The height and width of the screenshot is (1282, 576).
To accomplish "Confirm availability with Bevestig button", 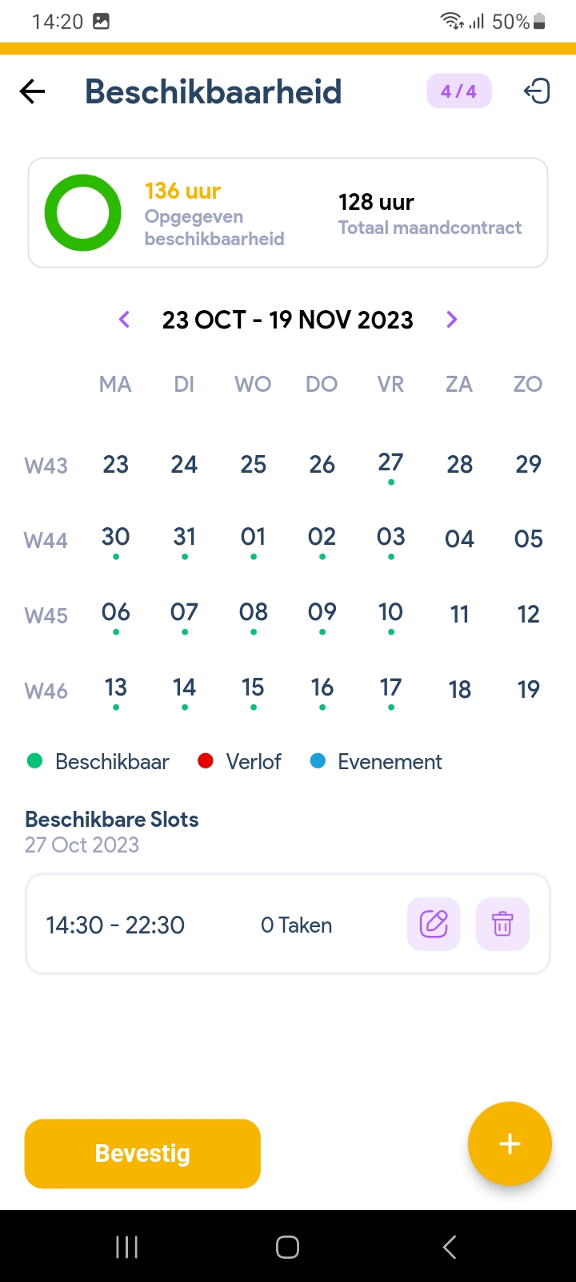I will 142,1154.
